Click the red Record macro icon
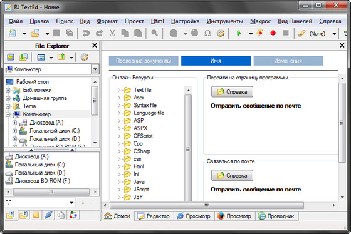The height and width of the screenshot is (234, 351). click(273, 33)
